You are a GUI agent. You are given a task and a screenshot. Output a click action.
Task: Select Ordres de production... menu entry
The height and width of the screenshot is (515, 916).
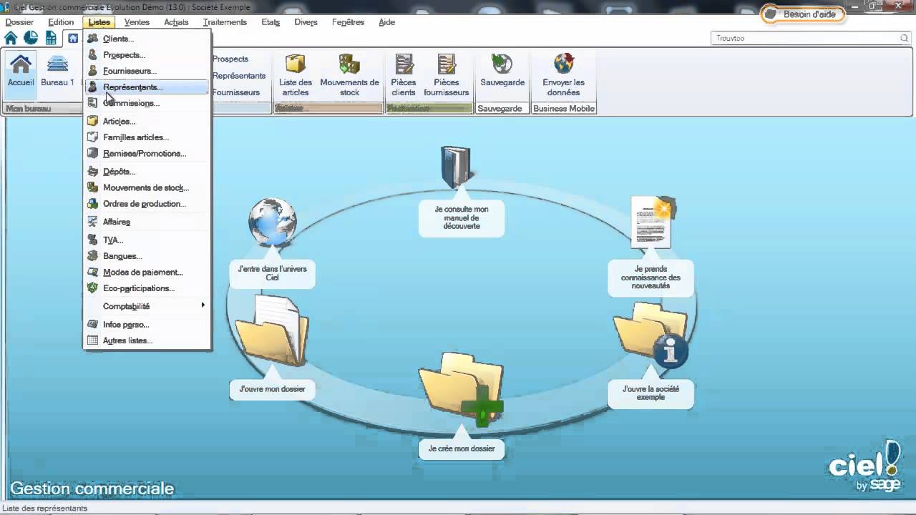click(147, 204)
